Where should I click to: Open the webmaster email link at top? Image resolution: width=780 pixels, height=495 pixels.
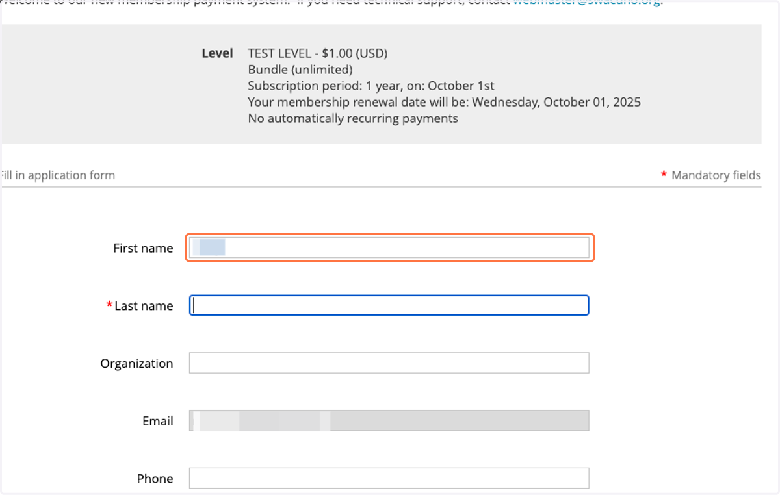click(x=587, y=3)
